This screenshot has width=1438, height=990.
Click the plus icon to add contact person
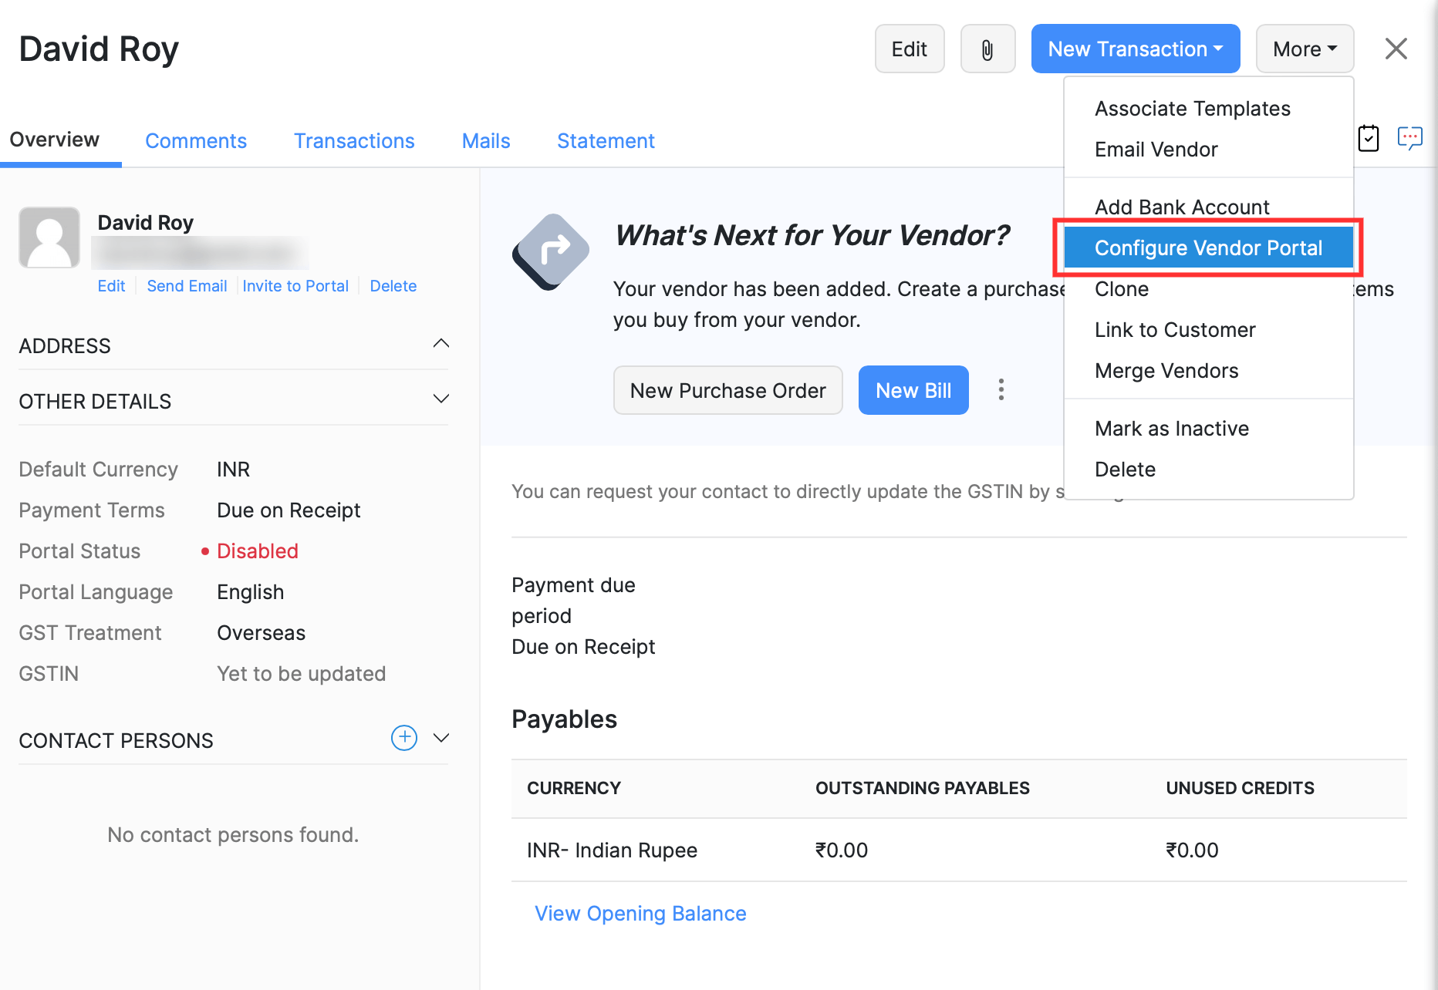403,738
